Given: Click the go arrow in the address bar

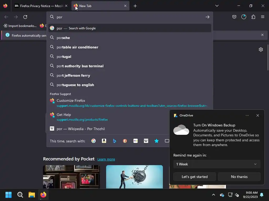Looking at the screenshot, I should pyautogui.click(x=208, y=17).
